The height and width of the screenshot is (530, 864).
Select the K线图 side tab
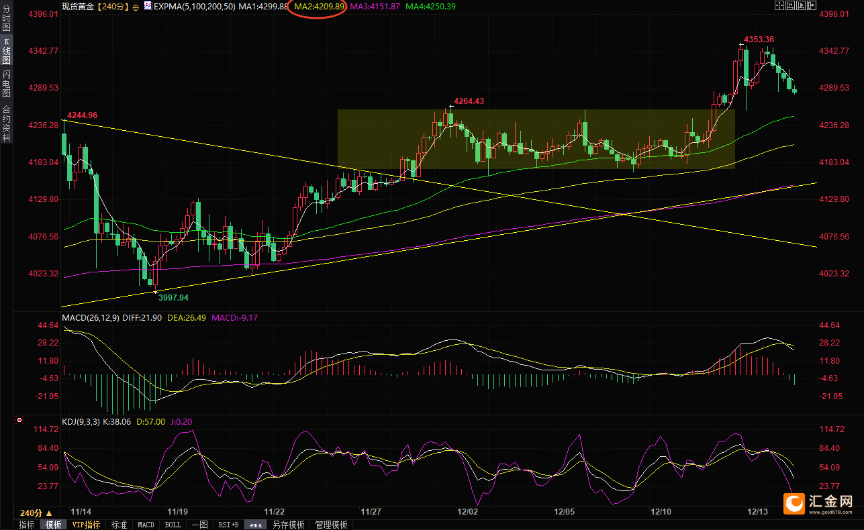(x=6, y=51)
